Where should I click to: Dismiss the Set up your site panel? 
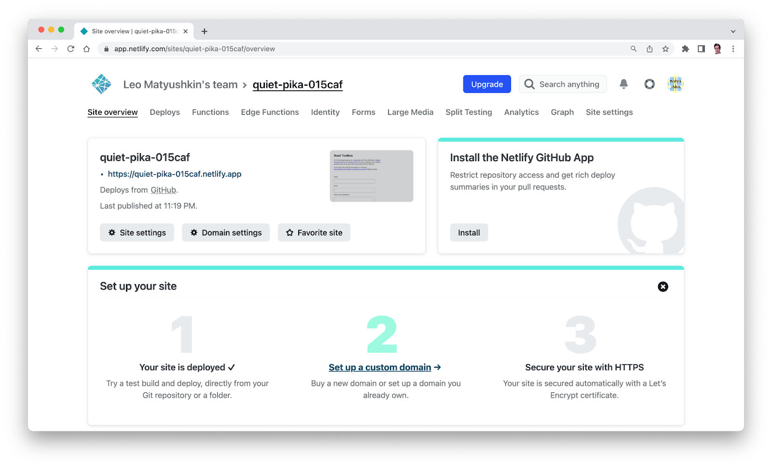click(663, 287)
